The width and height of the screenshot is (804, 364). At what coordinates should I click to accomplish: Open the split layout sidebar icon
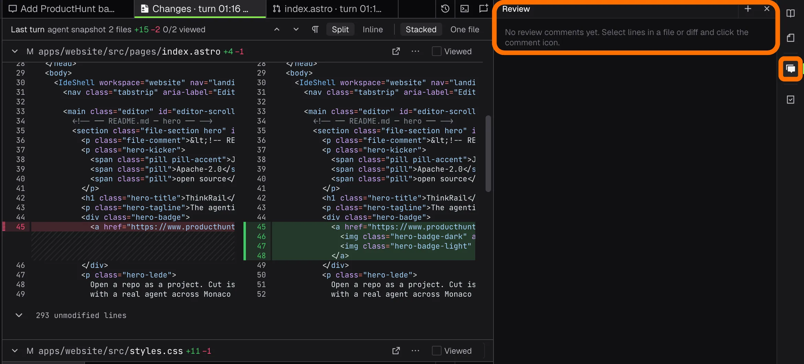pos(791,13)
